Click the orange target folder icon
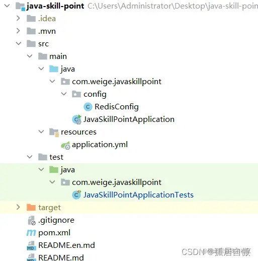 click(x=31, y=208)
